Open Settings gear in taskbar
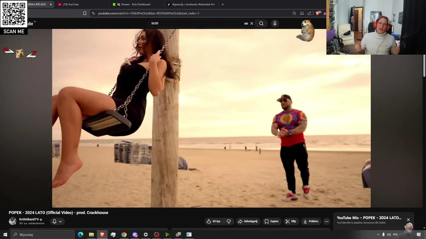The image size is (426, 239). pos(146,235)
